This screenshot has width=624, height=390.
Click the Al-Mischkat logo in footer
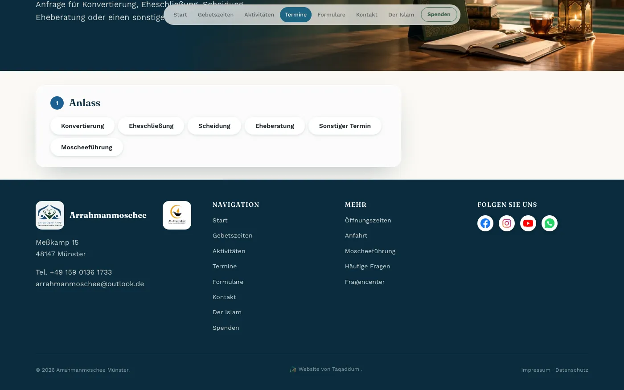(177, 215)
